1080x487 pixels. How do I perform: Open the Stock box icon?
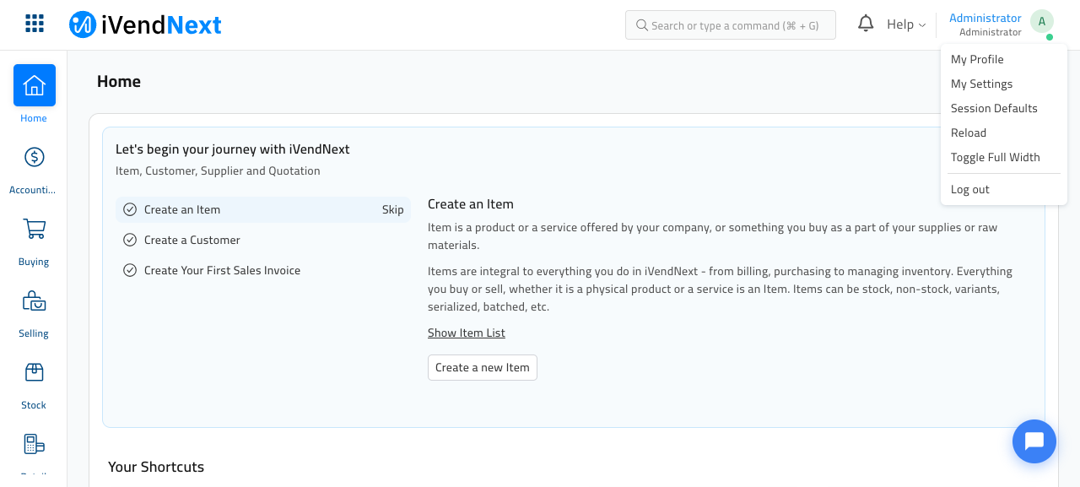[35, 372]
